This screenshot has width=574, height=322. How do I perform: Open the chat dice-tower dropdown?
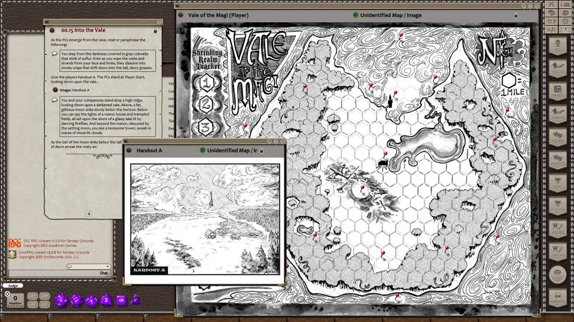click(x=107, y=266)
